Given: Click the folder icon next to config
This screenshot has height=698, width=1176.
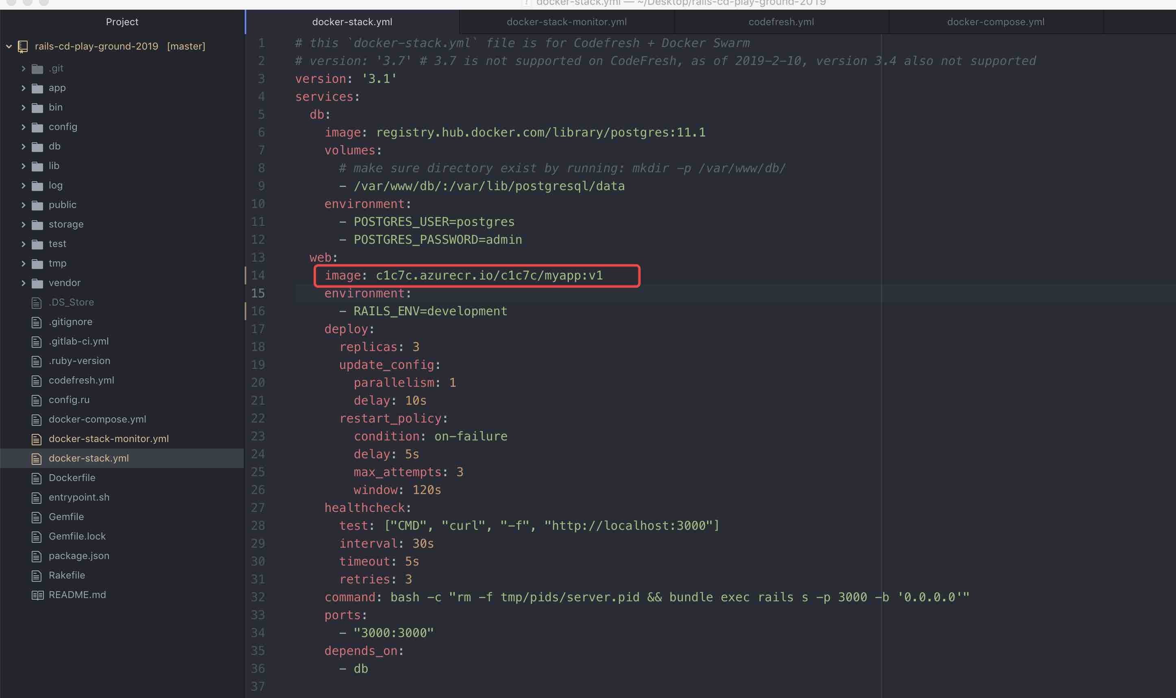Looking at the screenshot, I should click(x=37, y=126).
